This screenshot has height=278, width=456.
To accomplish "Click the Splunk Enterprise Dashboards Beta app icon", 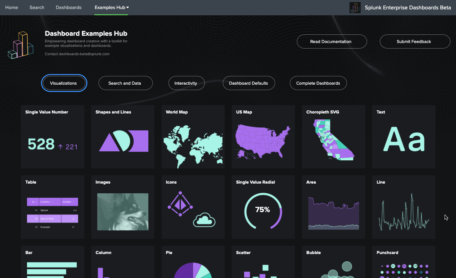I will click(355, 8).
